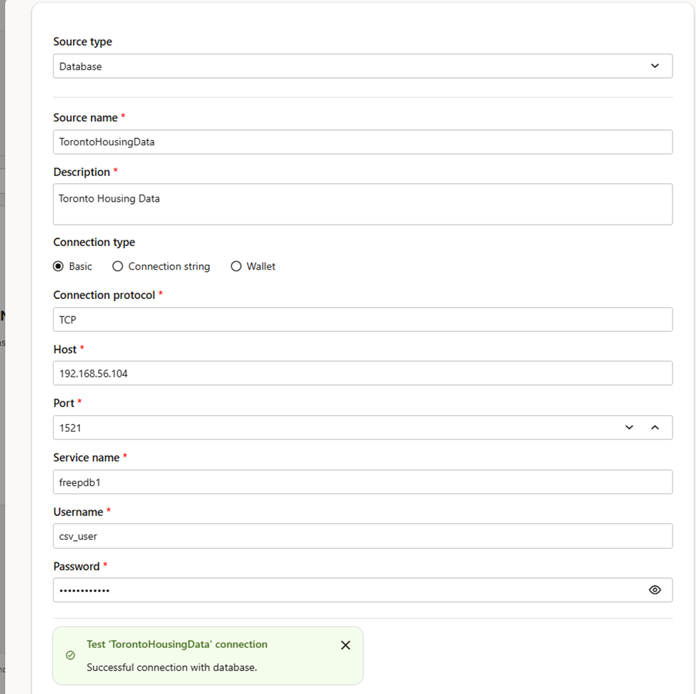
Task: Reveal the password using the eye icon
Action: point(655,590)
